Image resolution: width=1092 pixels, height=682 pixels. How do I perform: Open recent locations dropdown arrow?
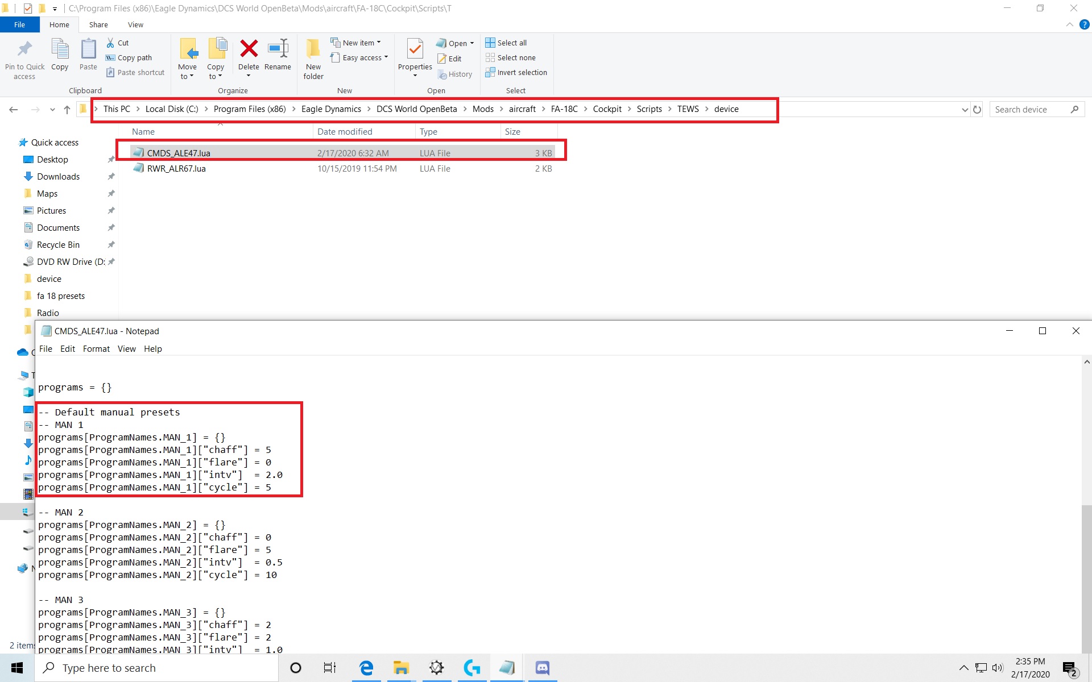pos(52,109)
